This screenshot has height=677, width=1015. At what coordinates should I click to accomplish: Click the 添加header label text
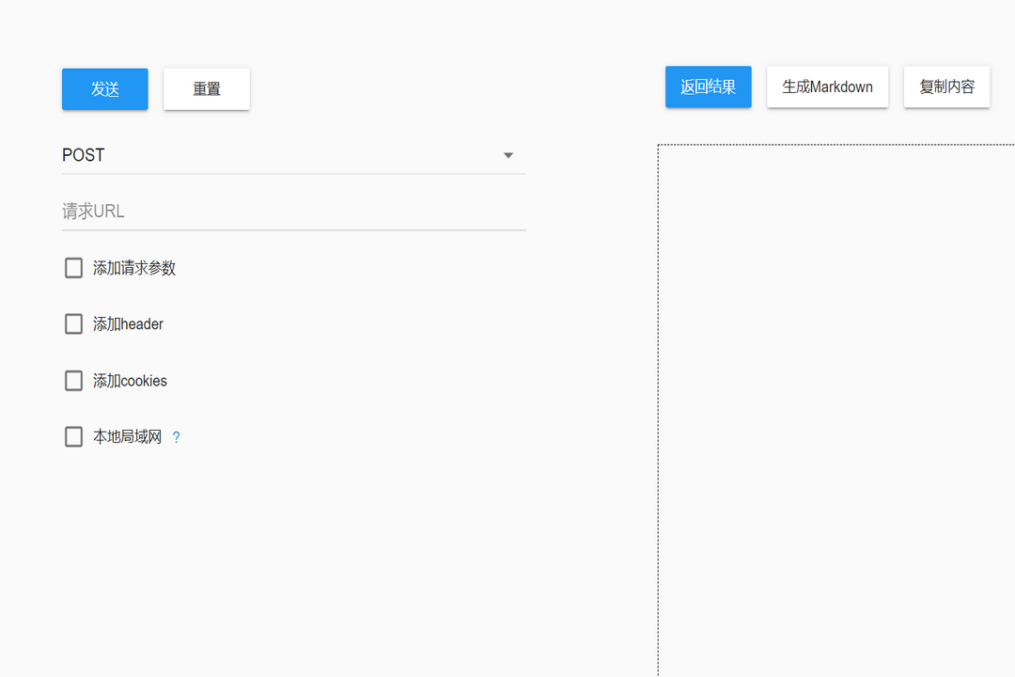coord(127,323)
